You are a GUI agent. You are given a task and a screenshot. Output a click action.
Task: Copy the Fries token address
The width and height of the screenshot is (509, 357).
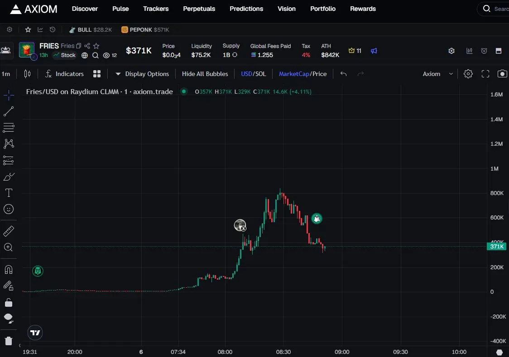78,46
